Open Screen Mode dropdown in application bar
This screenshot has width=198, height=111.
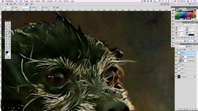[32, 4]
